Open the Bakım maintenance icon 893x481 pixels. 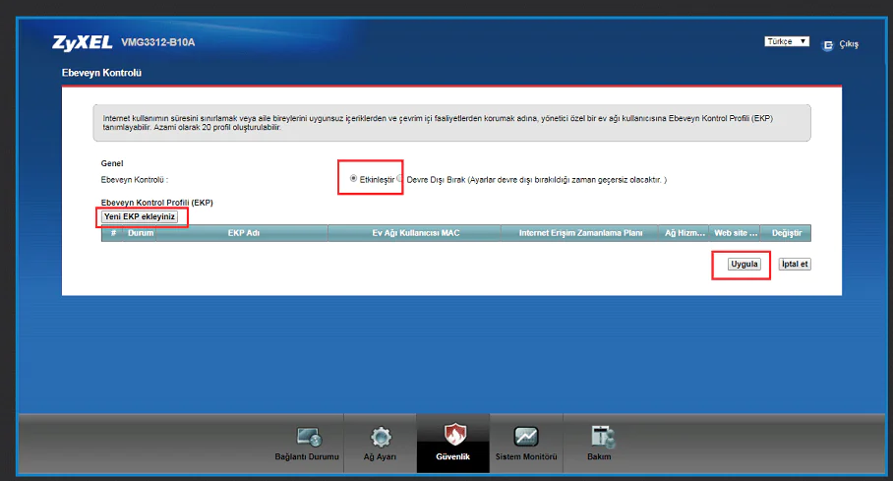(602, 437)
